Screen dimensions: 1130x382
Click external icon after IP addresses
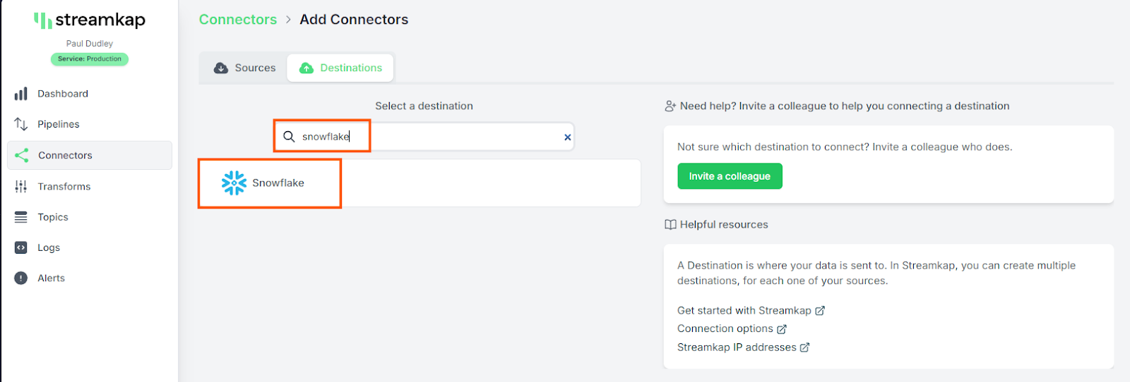pyautogui.click(x=804, y=347)
